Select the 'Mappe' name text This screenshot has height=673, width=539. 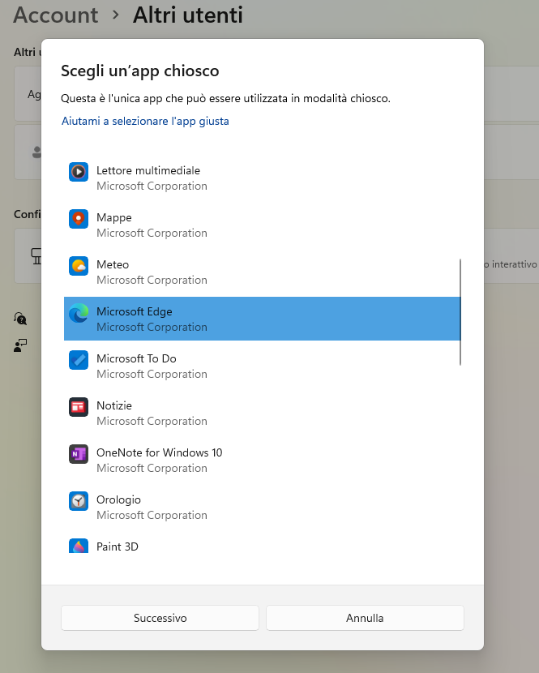click(x=113, y=217)
